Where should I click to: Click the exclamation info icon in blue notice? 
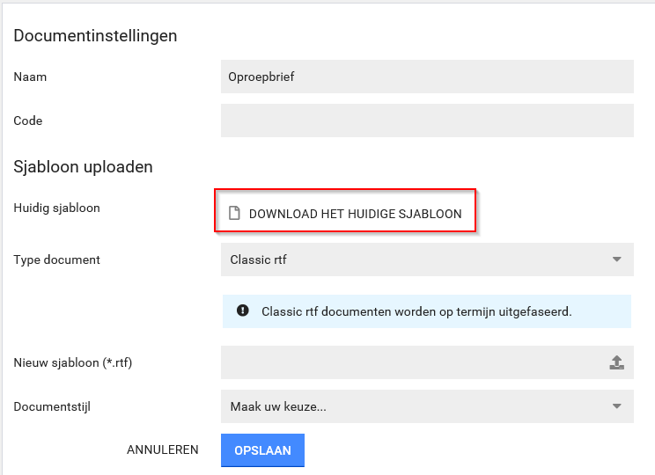pyautogui.click(x=242, y=311)
